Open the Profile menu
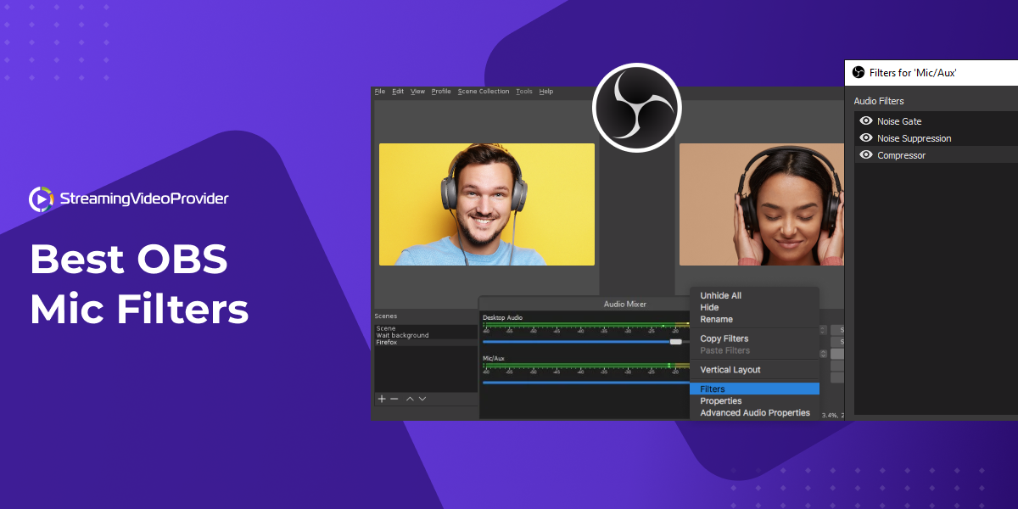Viewport: 1018px width, 509px height. point(441,92)
